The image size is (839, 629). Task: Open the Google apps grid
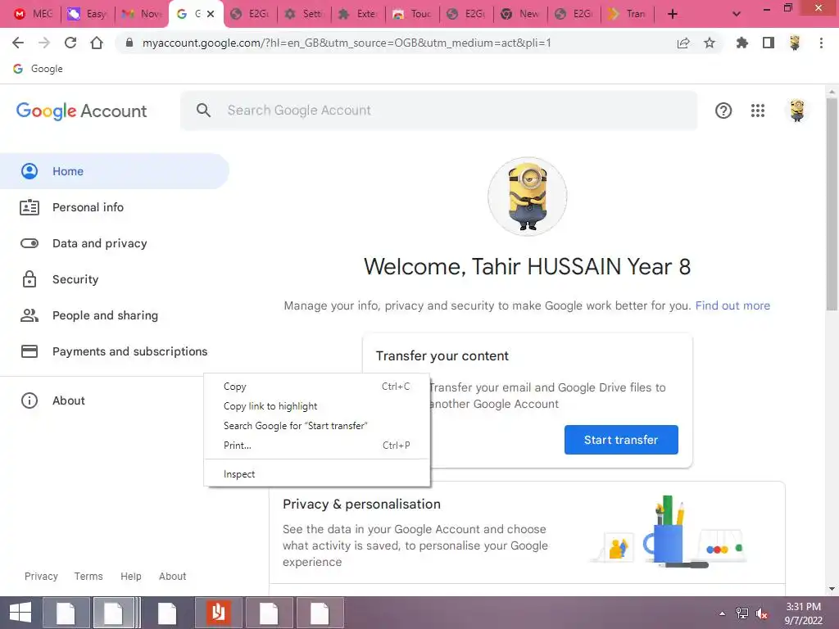758,111
